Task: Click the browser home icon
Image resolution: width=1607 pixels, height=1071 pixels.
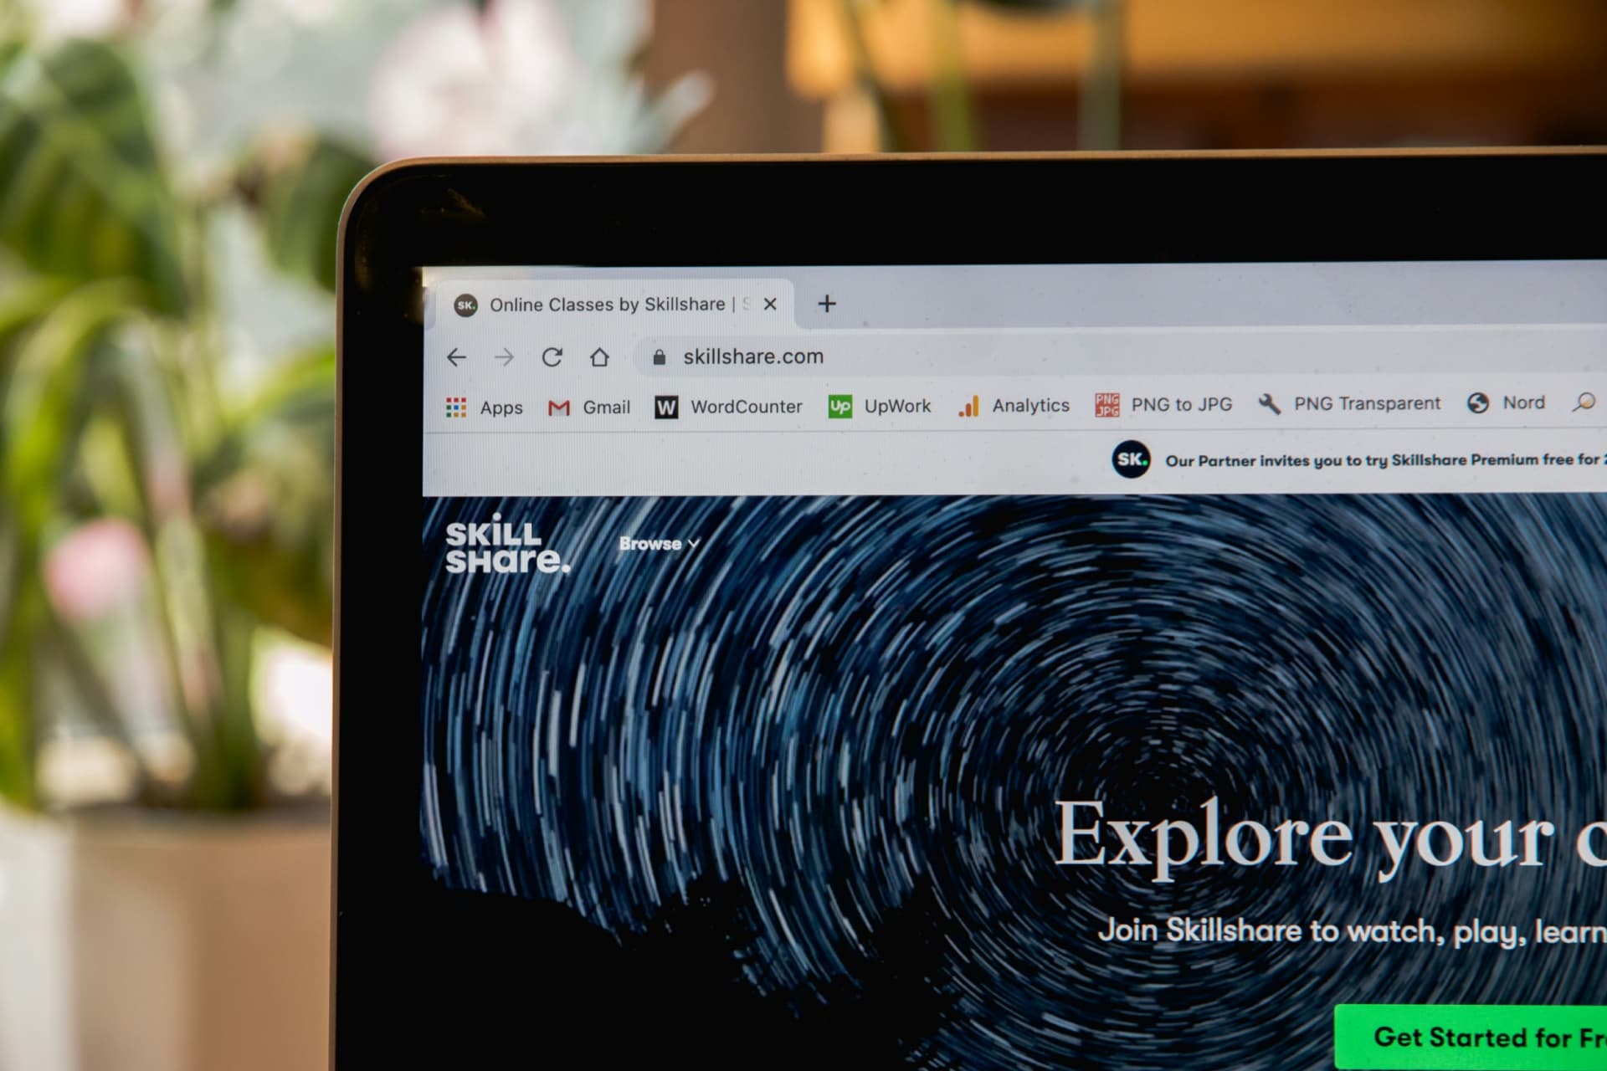Action: pos(602,356)
